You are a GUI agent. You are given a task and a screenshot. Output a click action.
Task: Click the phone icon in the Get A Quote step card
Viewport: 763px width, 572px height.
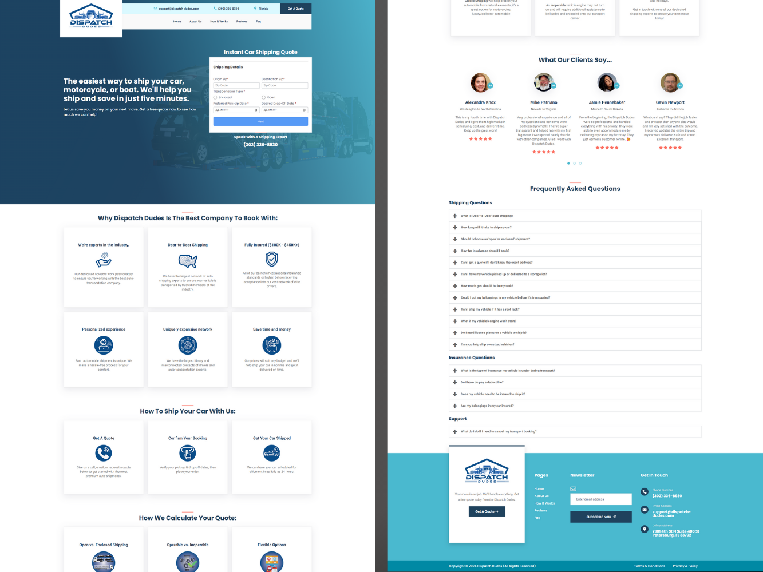[104, 453]
